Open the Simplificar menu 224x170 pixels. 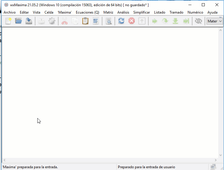[x=142, y=12]
